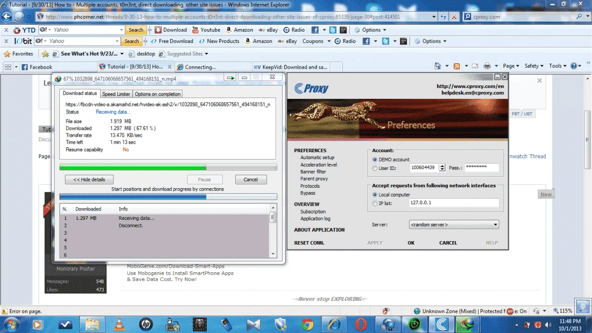The image size is (592, 333).
Task: Open eBay in the YTD toolbar
Action: [269, 30]
